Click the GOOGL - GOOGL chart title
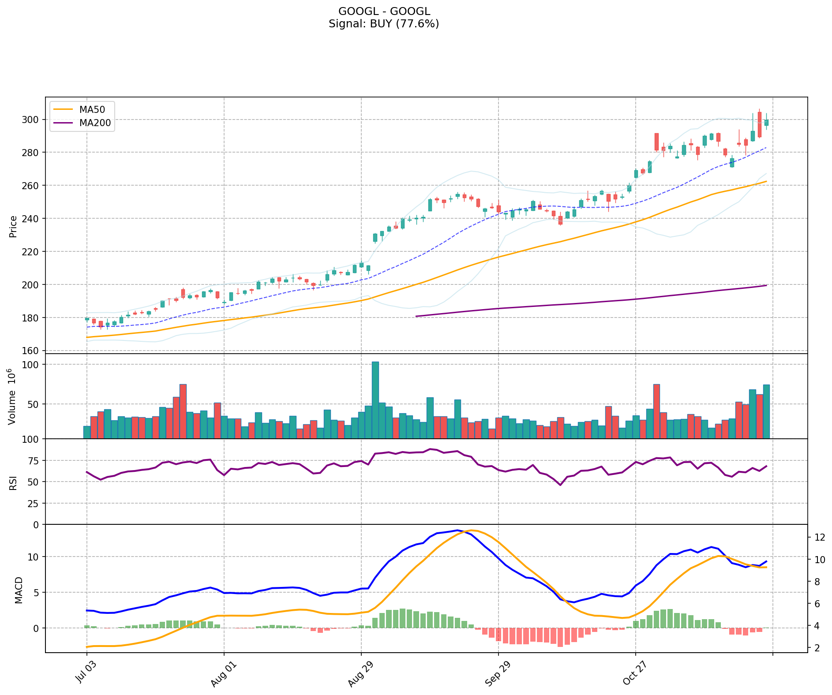This screenshot has width=832, height=695. [384, 11]
